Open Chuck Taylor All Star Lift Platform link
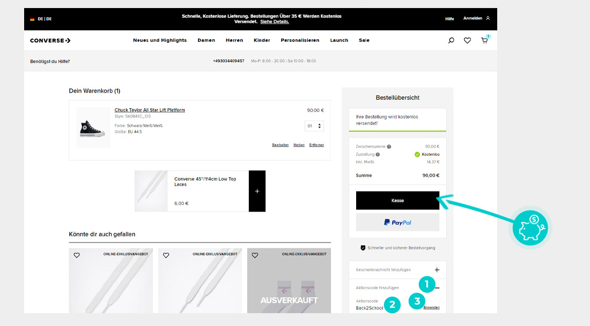Screen dimensions: 590x326 [150, 110]
